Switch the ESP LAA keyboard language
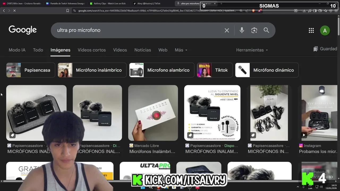 point(310,187)
